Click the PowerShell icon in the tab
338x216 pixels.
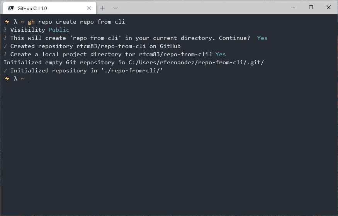click(x=11, y=8)
